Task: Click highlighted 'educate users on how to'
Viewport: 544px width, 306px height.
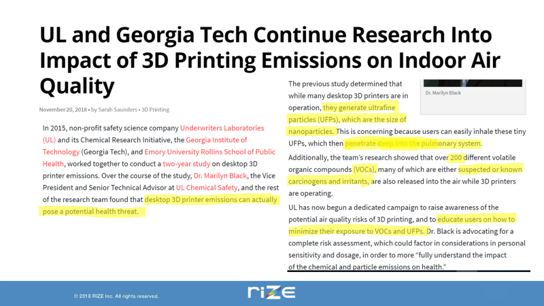Action: click(x=476, y=219)
